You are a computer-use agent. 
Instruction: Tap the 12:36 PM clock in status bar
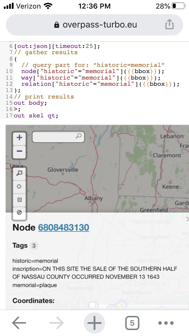[x=94, y=6]
